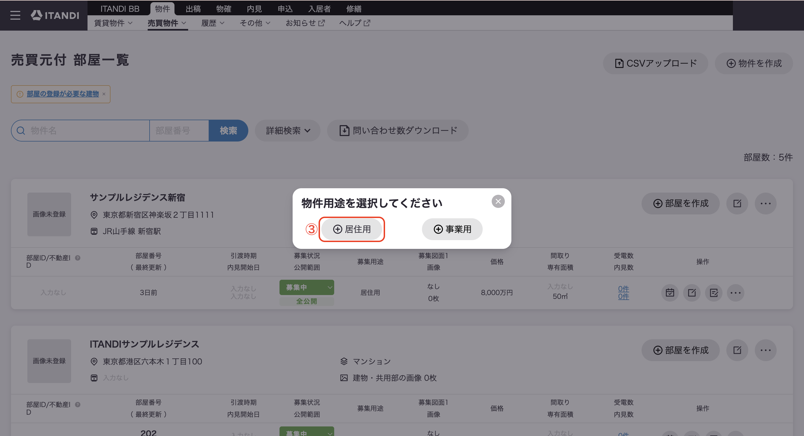The height and width of the screenshot is (436, 804).
Task: Open more options for ITANDIサンプルレジデンス building
Action: (766, 350)
